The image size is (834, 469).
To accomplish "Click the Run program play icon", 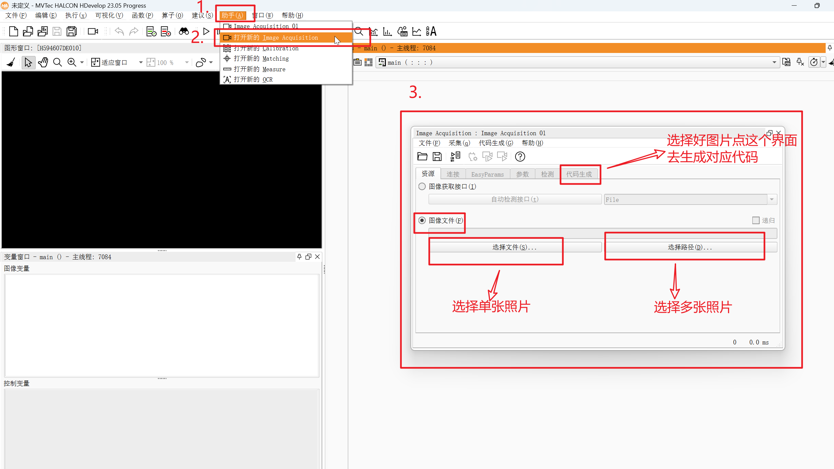I will [206, 31].
